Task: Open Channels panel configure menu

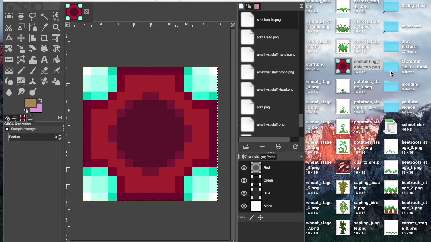Action: (x=301, y=157)
